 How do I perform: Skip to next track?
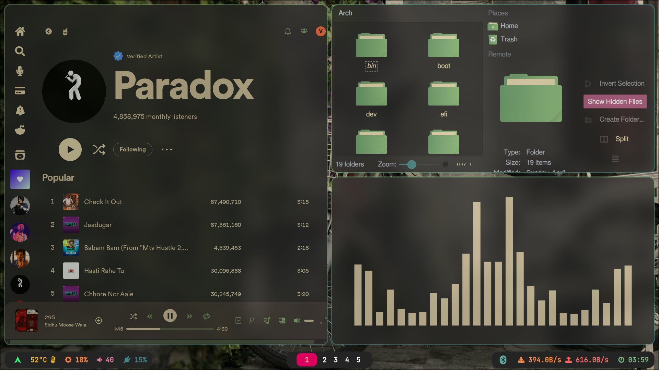click(189, 317)
